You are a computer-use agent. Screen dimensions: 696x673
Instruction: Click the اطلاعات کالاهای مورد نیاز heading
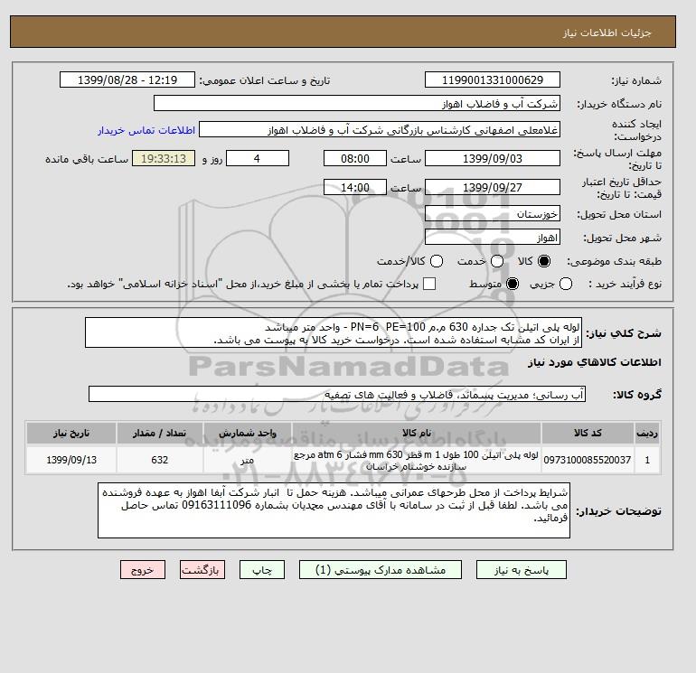(x=595, y=362)
